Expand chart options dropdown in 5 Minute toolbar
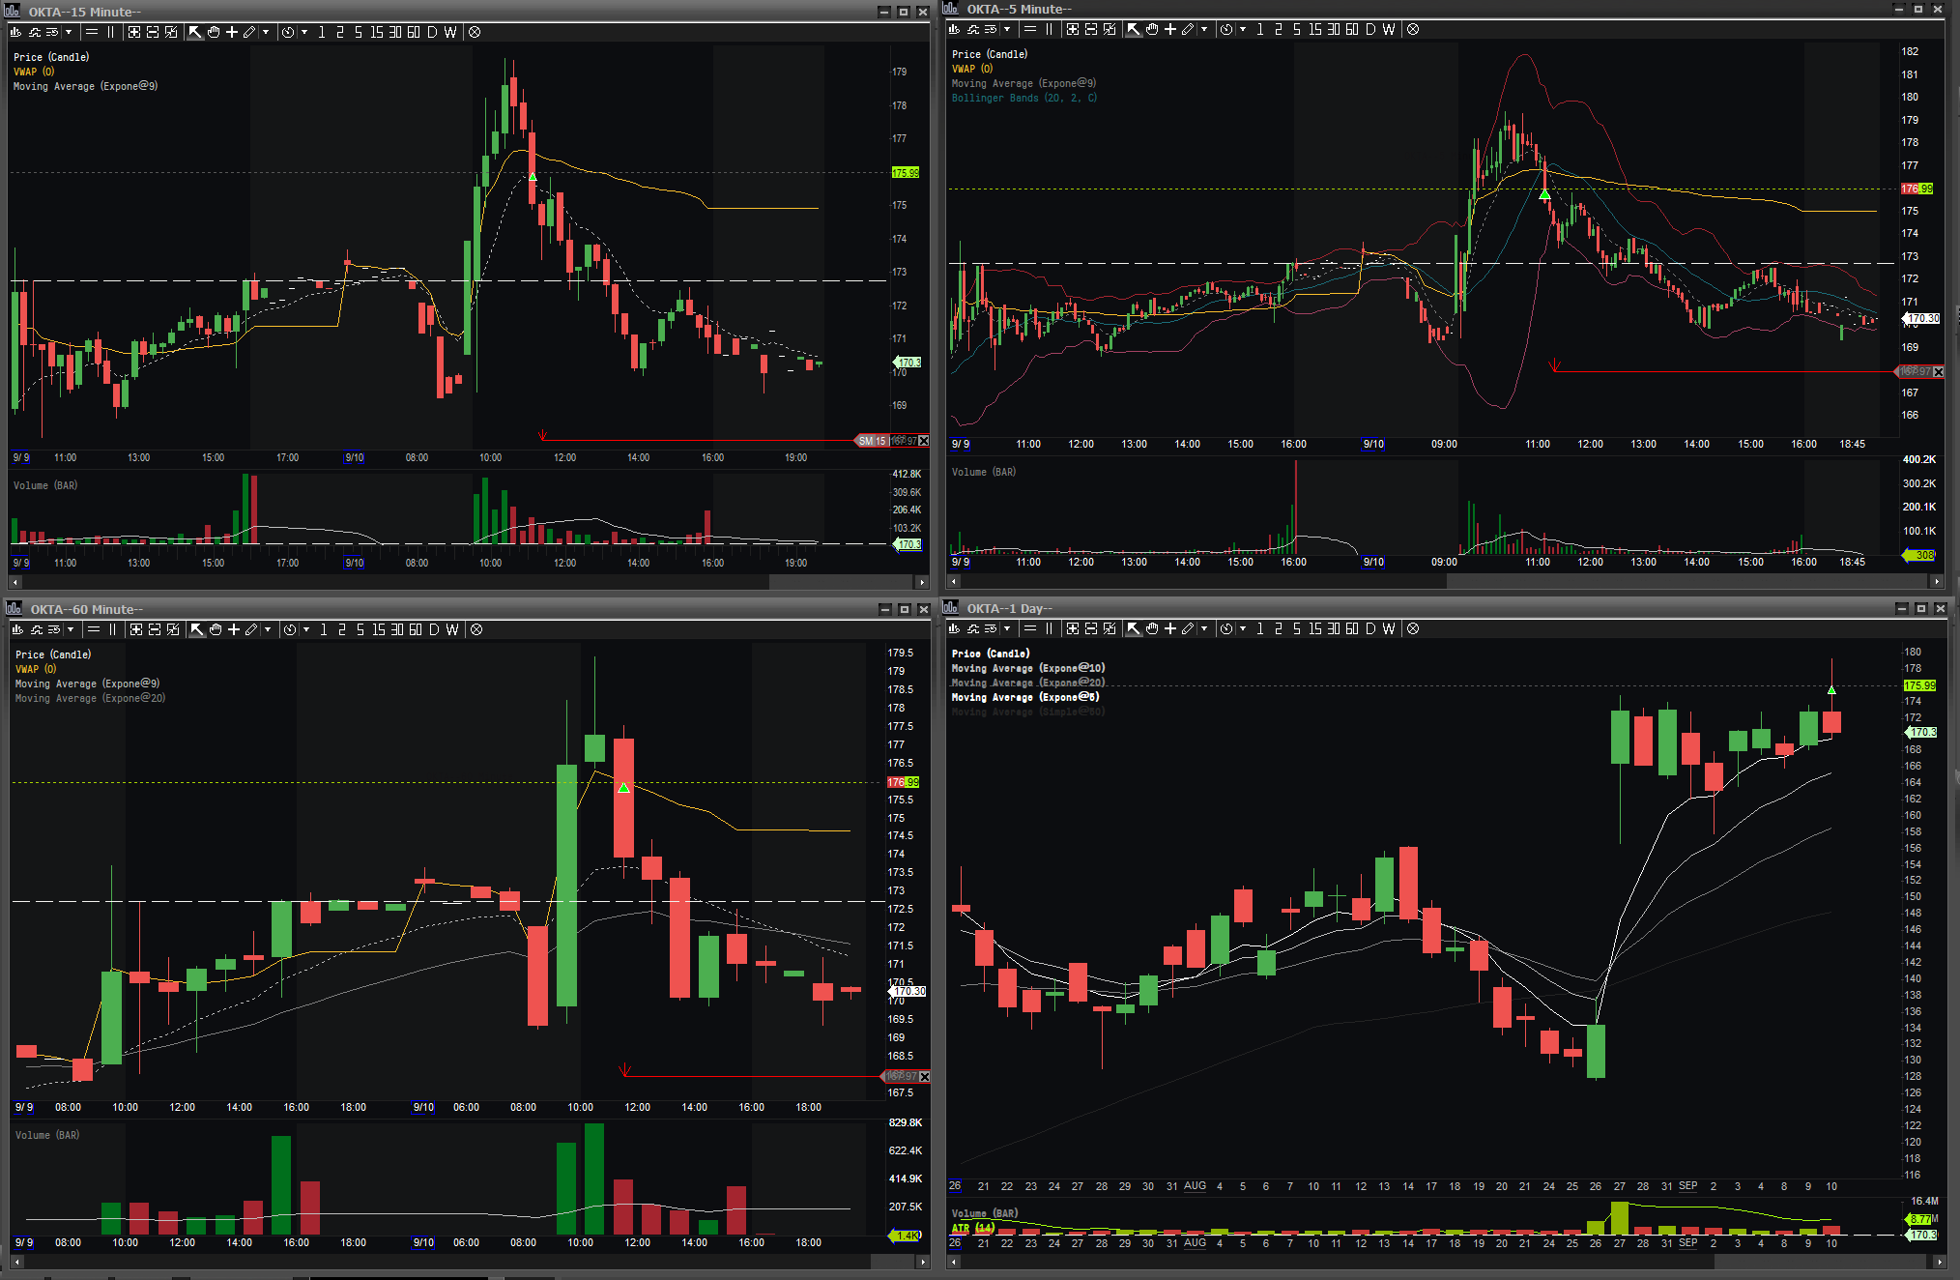Image resolution: width=1960 pixels, height=1280 pixels. coord(1007,29)
